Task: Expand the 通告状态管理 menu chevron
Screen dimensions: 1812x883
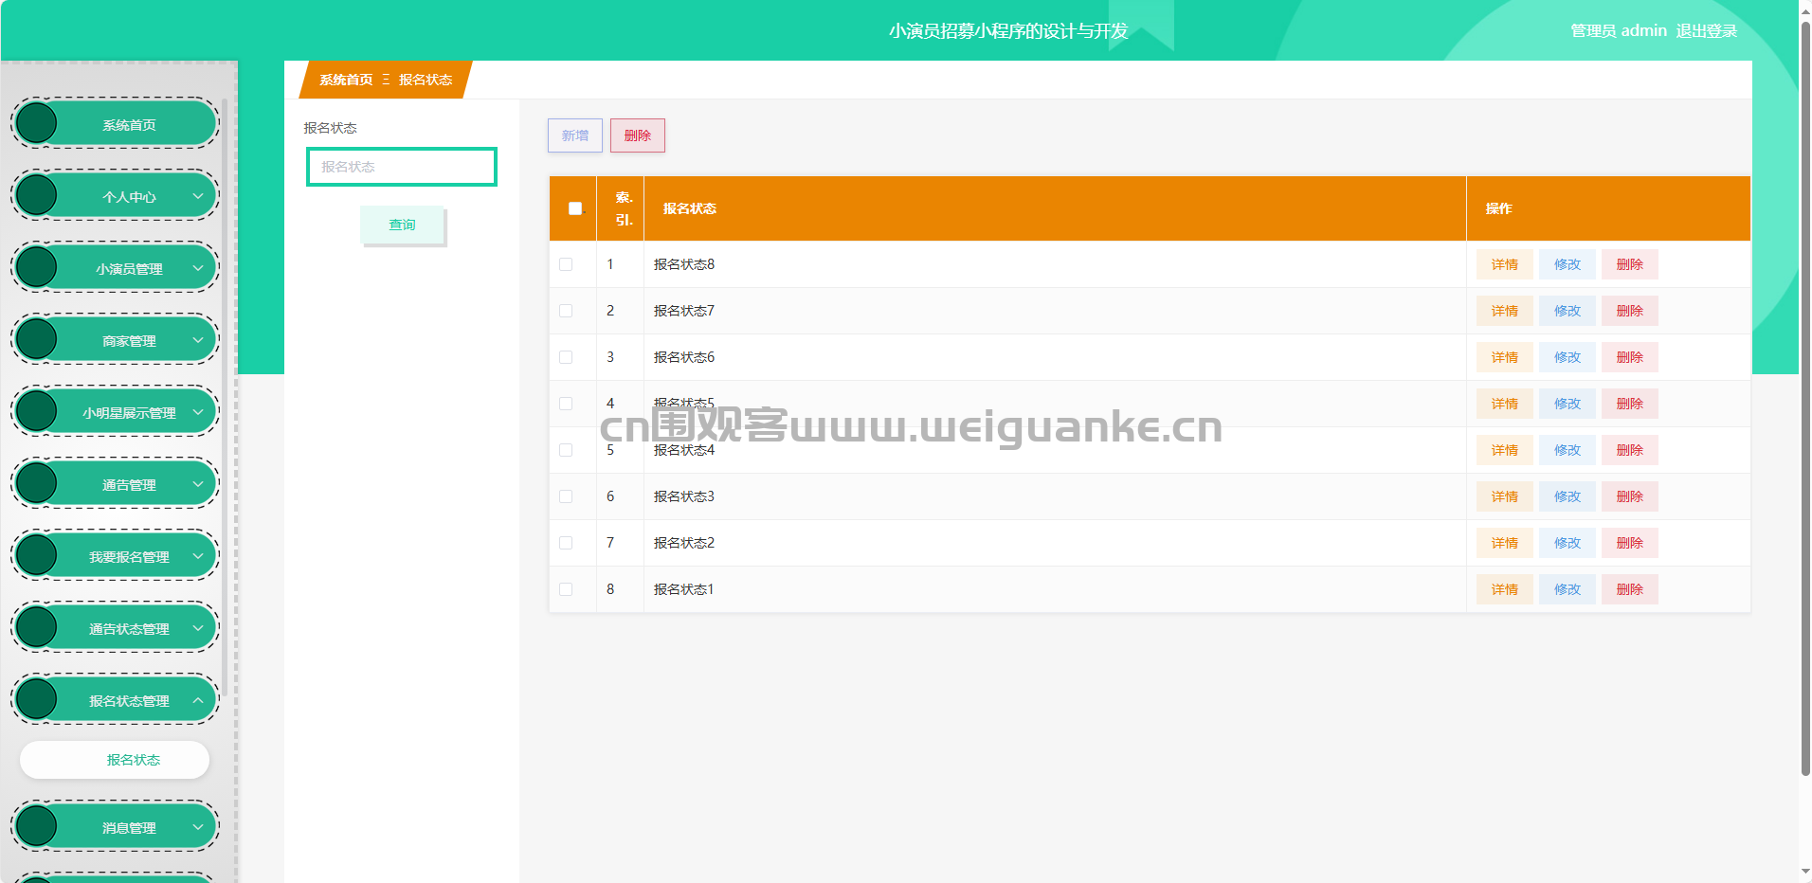Action: tap(198, 628)
